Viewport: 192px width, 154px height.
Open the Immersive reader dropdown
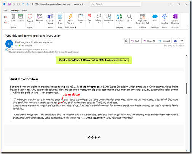(108, 19)
